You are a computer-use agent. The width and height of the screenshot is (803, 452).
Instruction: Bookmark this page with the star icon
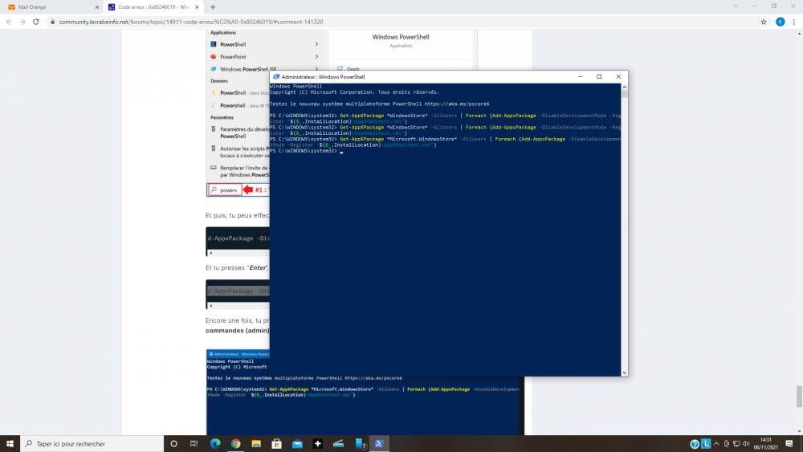[761, 22]
